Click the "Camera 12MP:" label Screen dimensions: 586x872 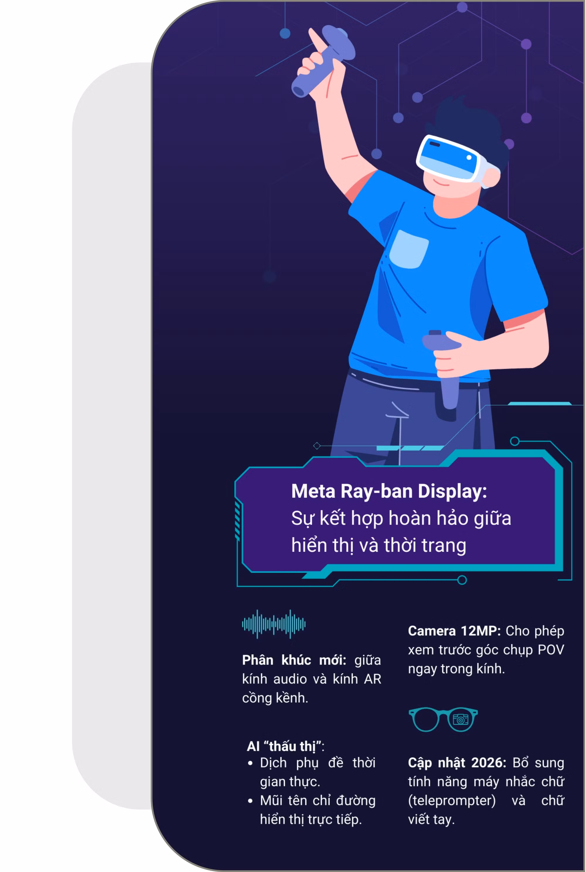(454, 631)
